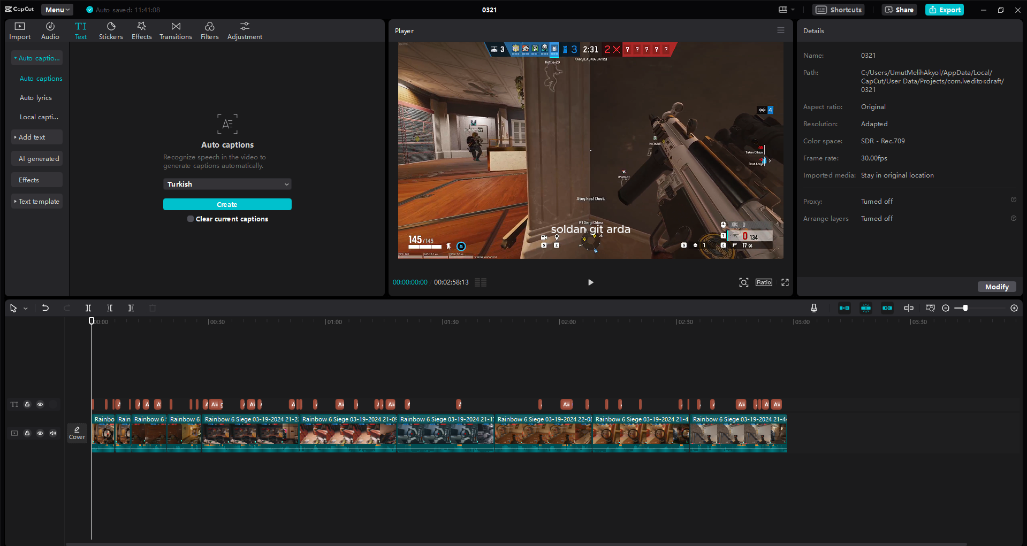Screen dimensions: 1027x546
Task: Open Shortcuts panel
Action: point(839,10)
